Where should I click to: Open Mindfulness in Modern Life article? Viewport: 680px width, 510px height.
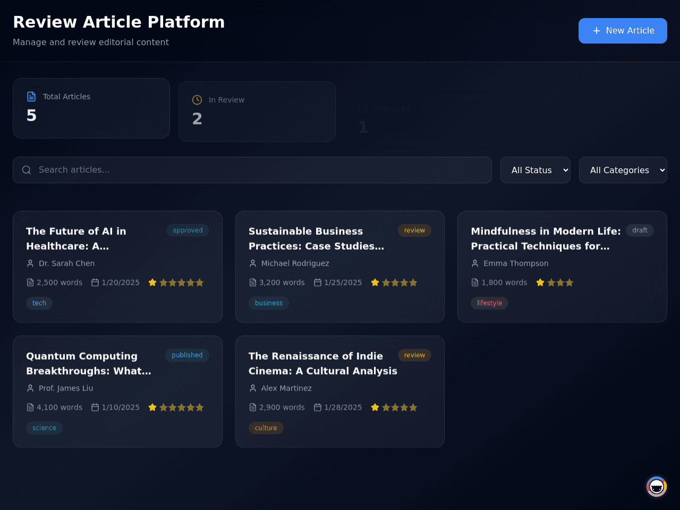click(x=562, y=267)
